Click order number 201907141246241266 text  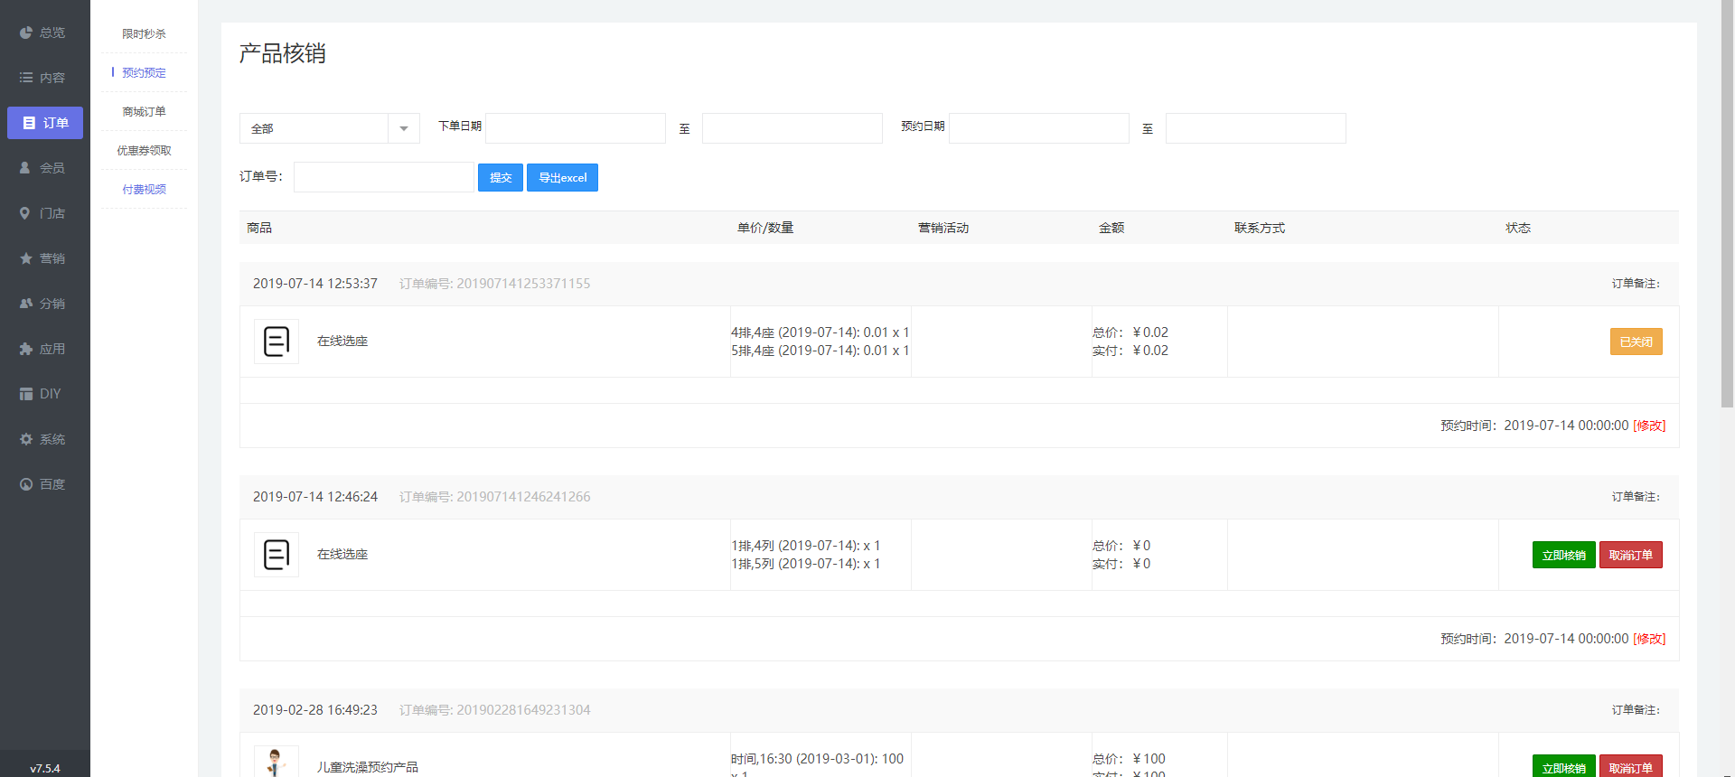coord(523,497)
